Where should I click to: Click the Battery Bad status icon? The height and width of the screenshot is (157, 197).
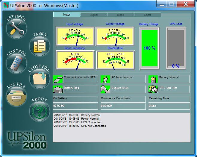point(58,89)
